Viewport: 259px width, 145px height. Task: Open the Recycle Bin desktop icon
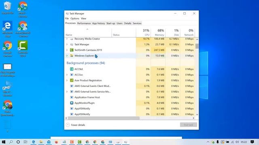7,8
